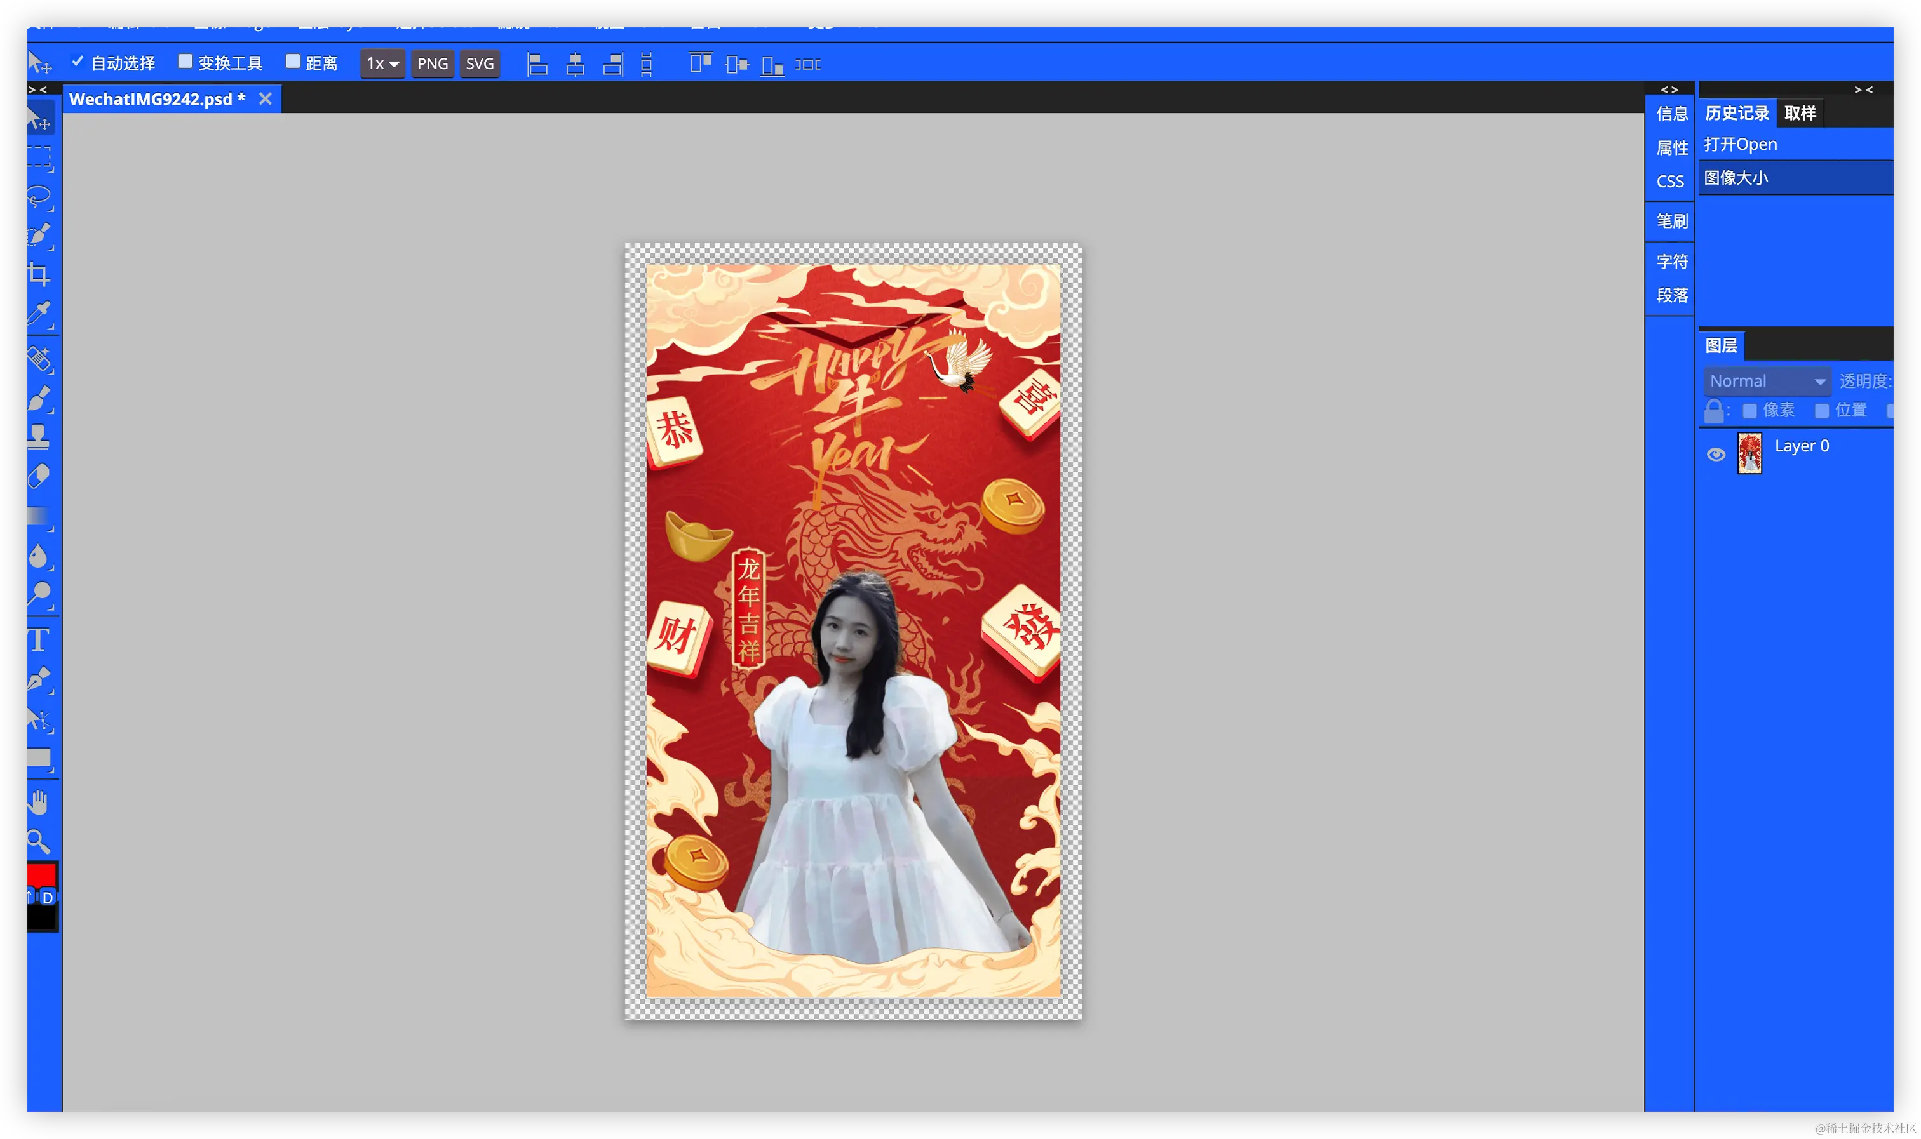Click the layer lock padlock icon
1921x1139 pixels.
click(x=1714, y=411)
